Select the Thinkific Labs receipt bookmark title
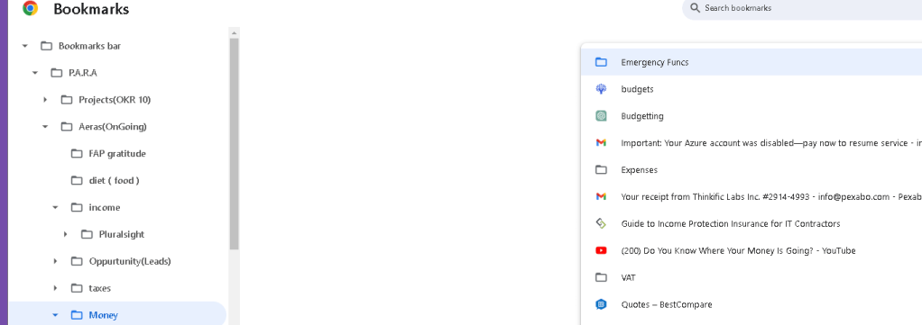This screenshot has width=922, height=325. 771,196
